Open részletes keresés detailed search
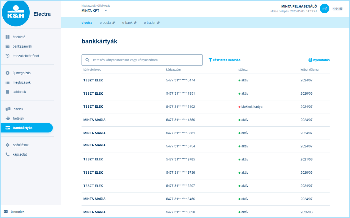 (225, 60)
